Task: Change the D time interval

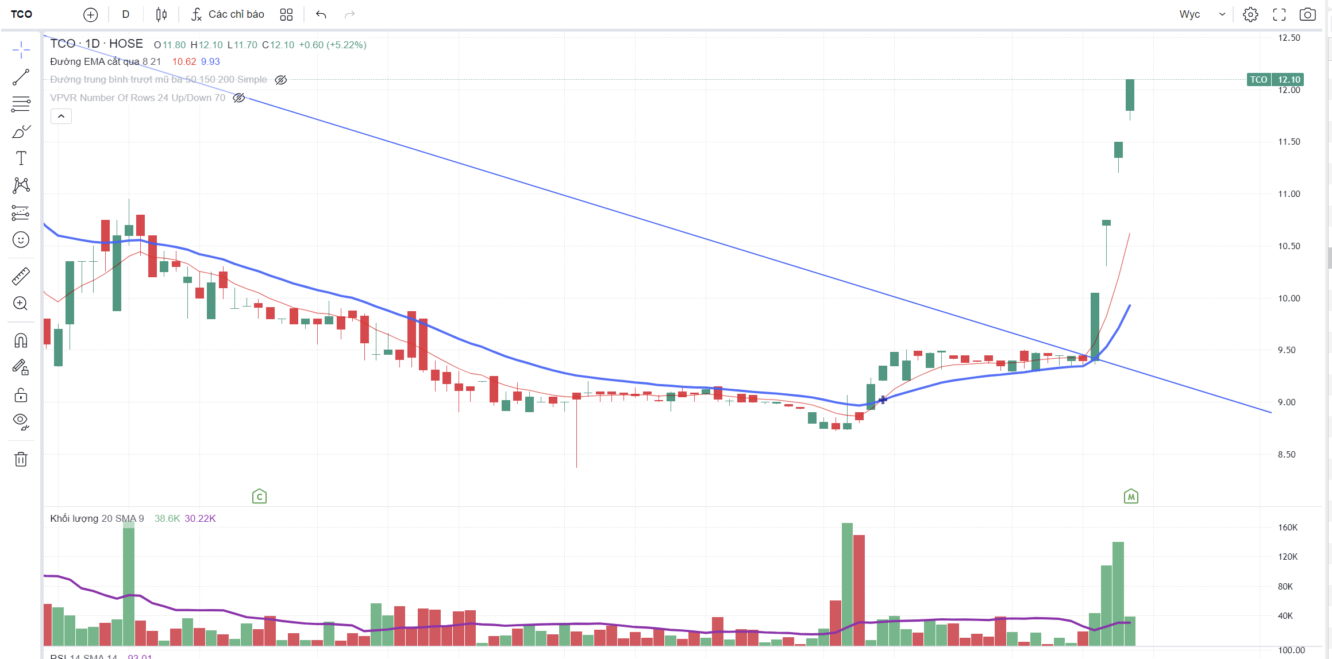Action: click(x=126, y=14)
